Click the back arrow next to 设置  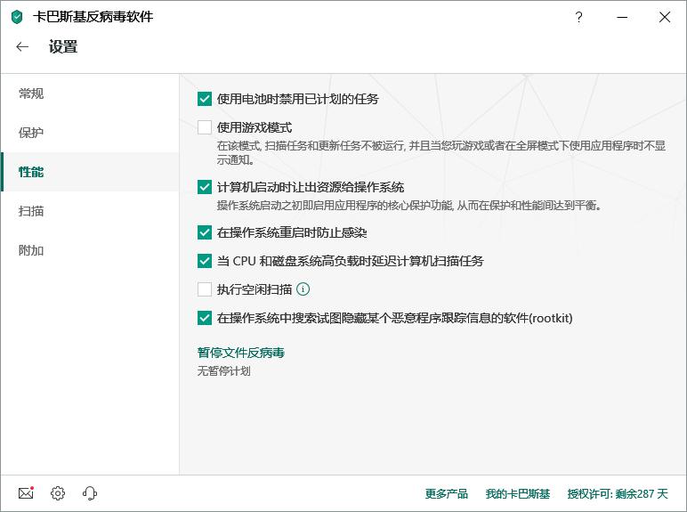pos(22,47)
